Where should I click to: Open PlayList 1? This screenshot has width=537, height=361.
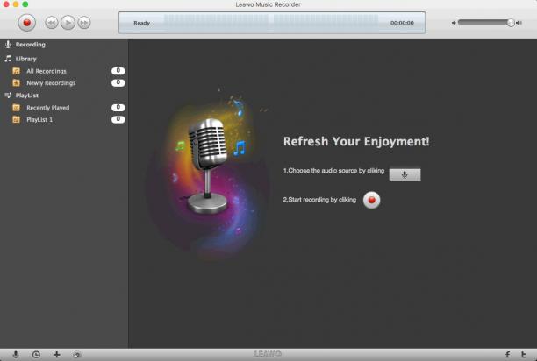[39, 120]
